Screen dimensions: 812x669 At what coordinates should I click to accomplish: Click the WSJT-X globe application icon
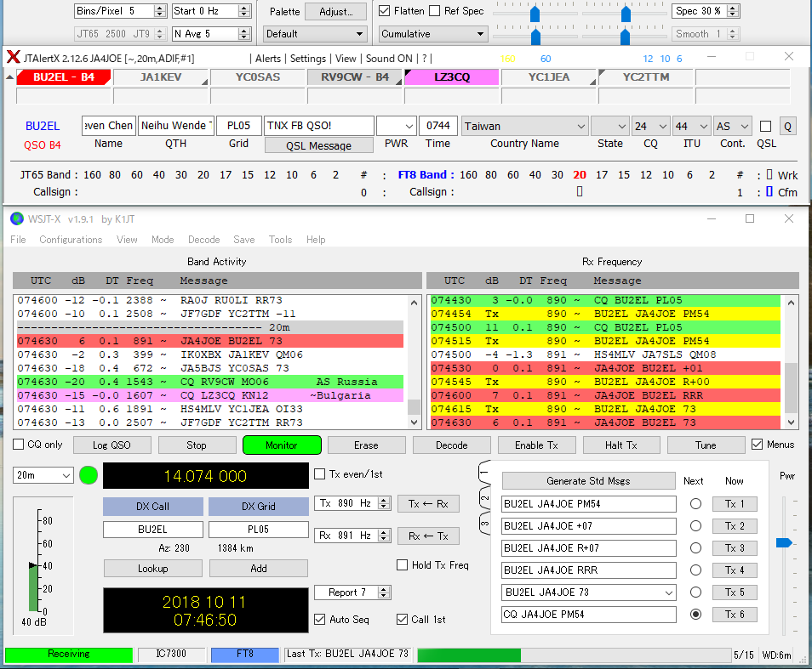pyautogui.click(x=16, y=218)
